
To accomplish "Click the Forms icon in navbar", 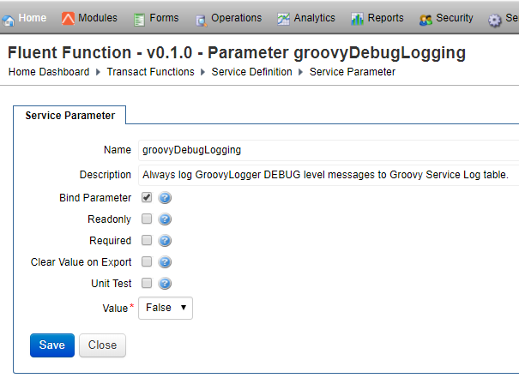I will tap(140, 19).
